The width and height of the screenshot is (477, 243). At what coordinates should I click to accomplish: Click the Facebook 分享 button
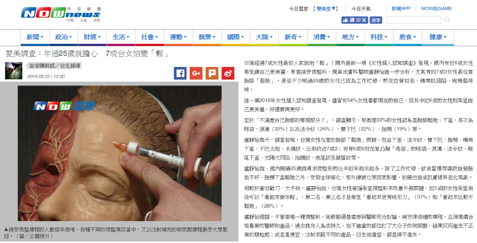376,20
